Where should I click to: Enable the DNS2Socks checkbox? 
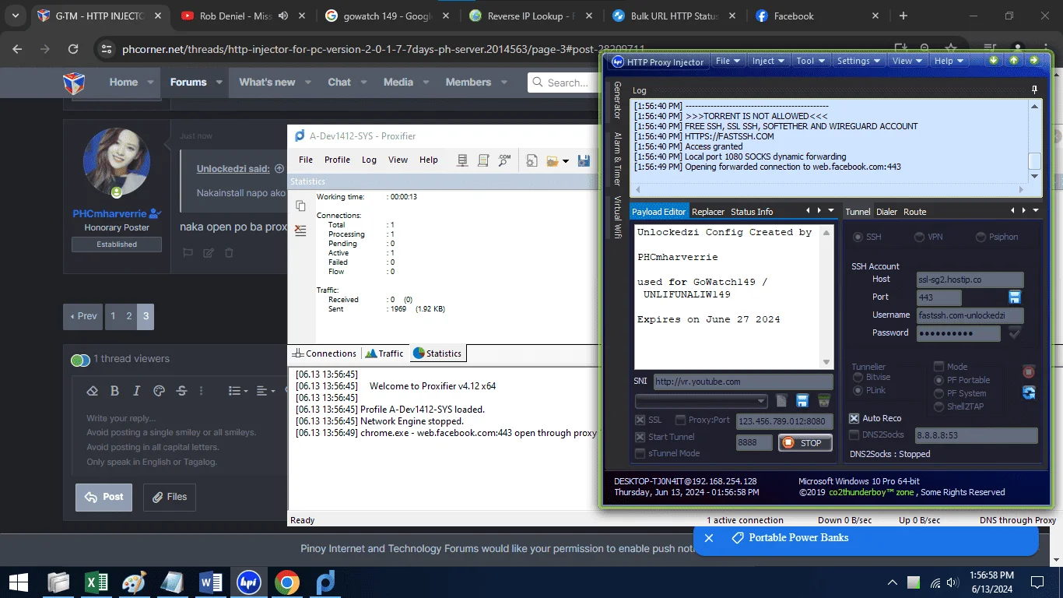854,434
